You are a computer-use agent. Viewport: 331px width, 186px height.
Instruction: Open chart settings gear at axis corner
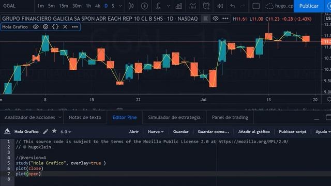coord(328,99)
